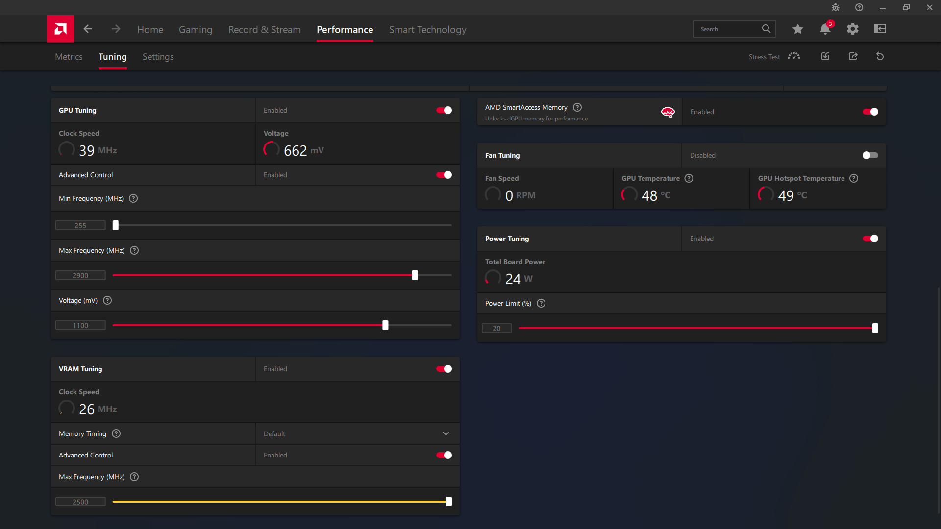
Task: Click the 662 mV voltage reading
Action: [303, 150]
